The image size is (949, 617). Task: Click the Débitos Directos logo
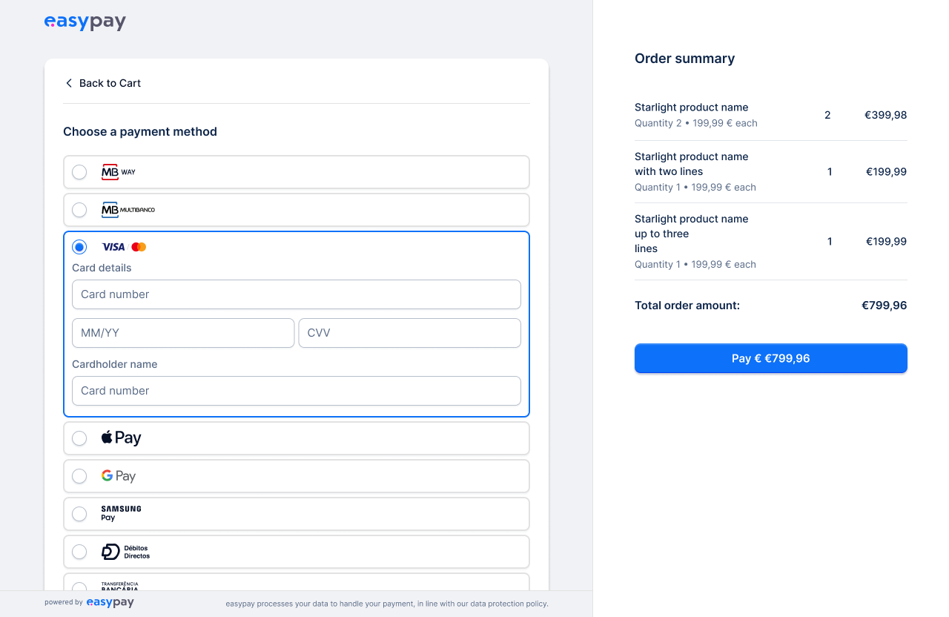pyautogui.click(x=125, y=552)
